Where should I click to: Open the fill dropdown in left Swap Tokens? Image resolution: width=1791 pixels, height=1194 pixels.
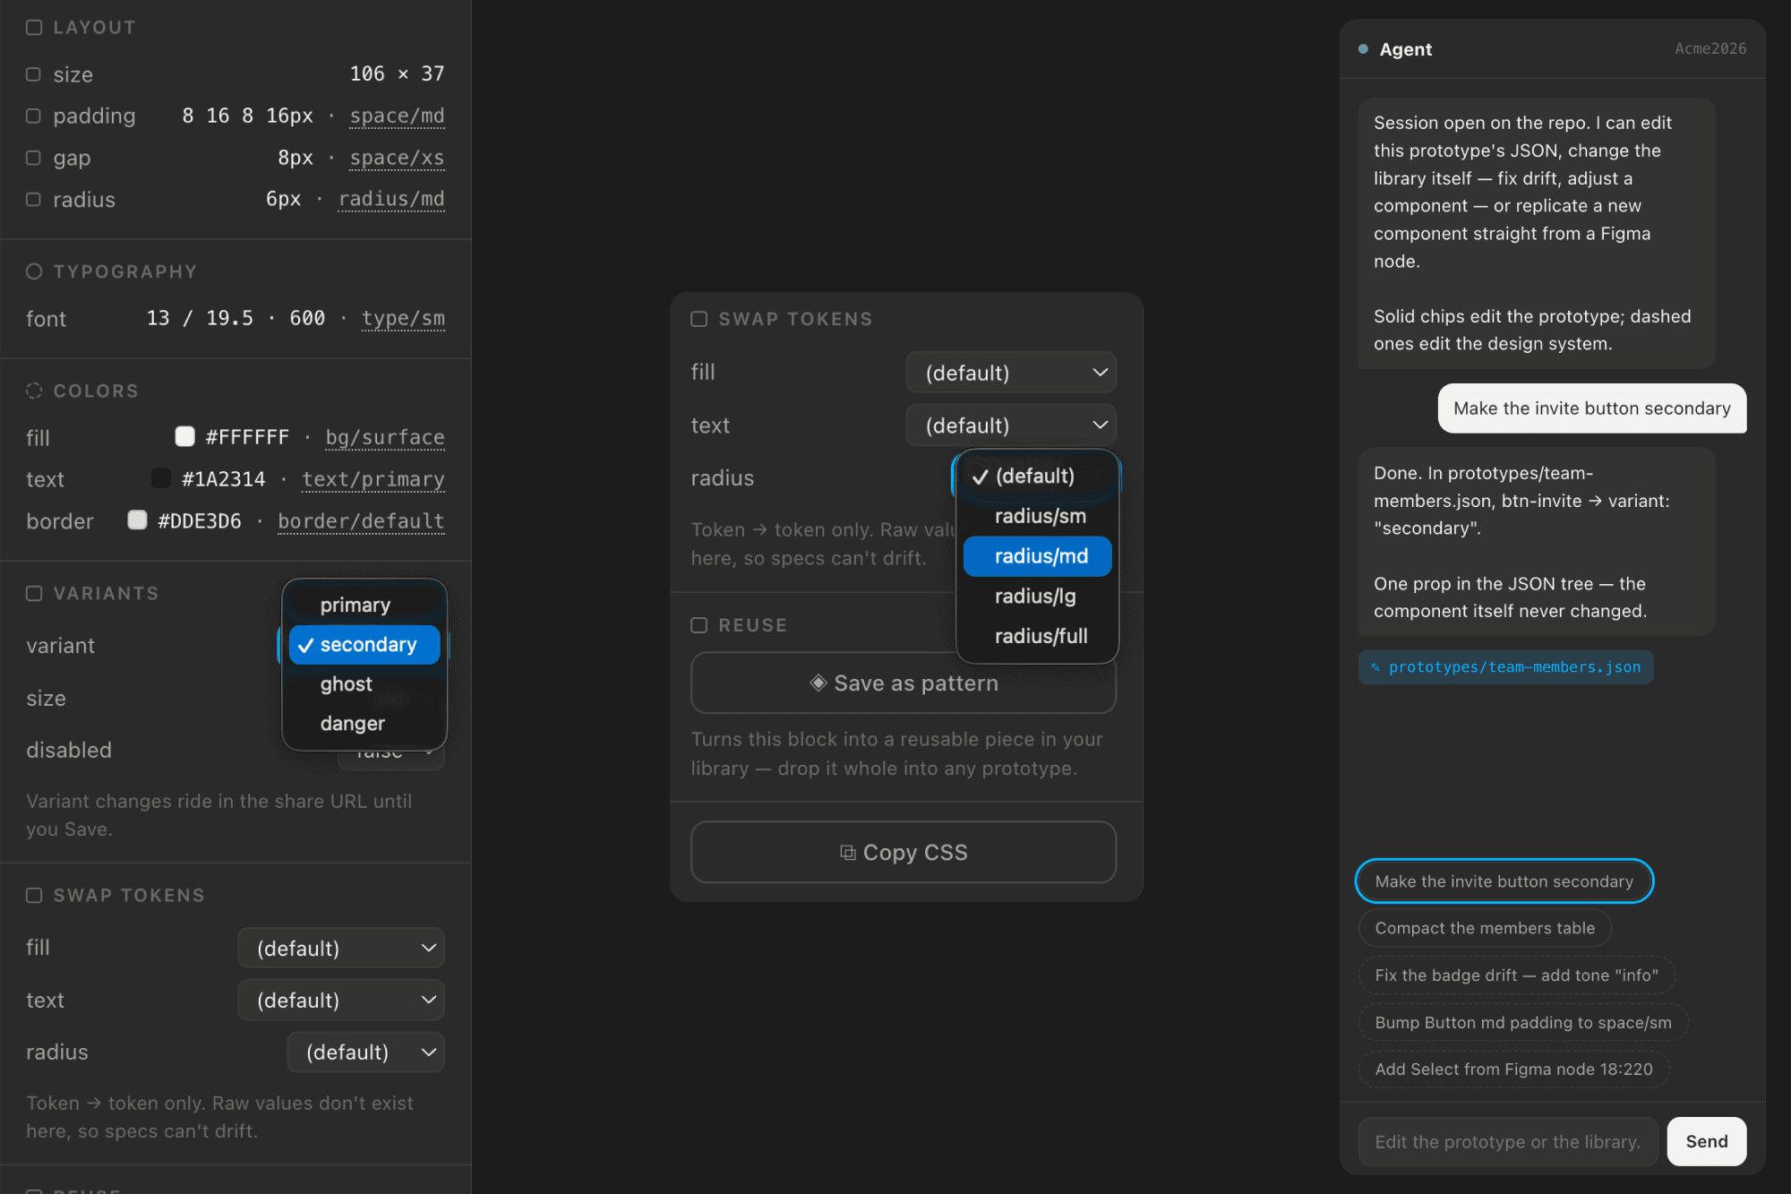341,948
